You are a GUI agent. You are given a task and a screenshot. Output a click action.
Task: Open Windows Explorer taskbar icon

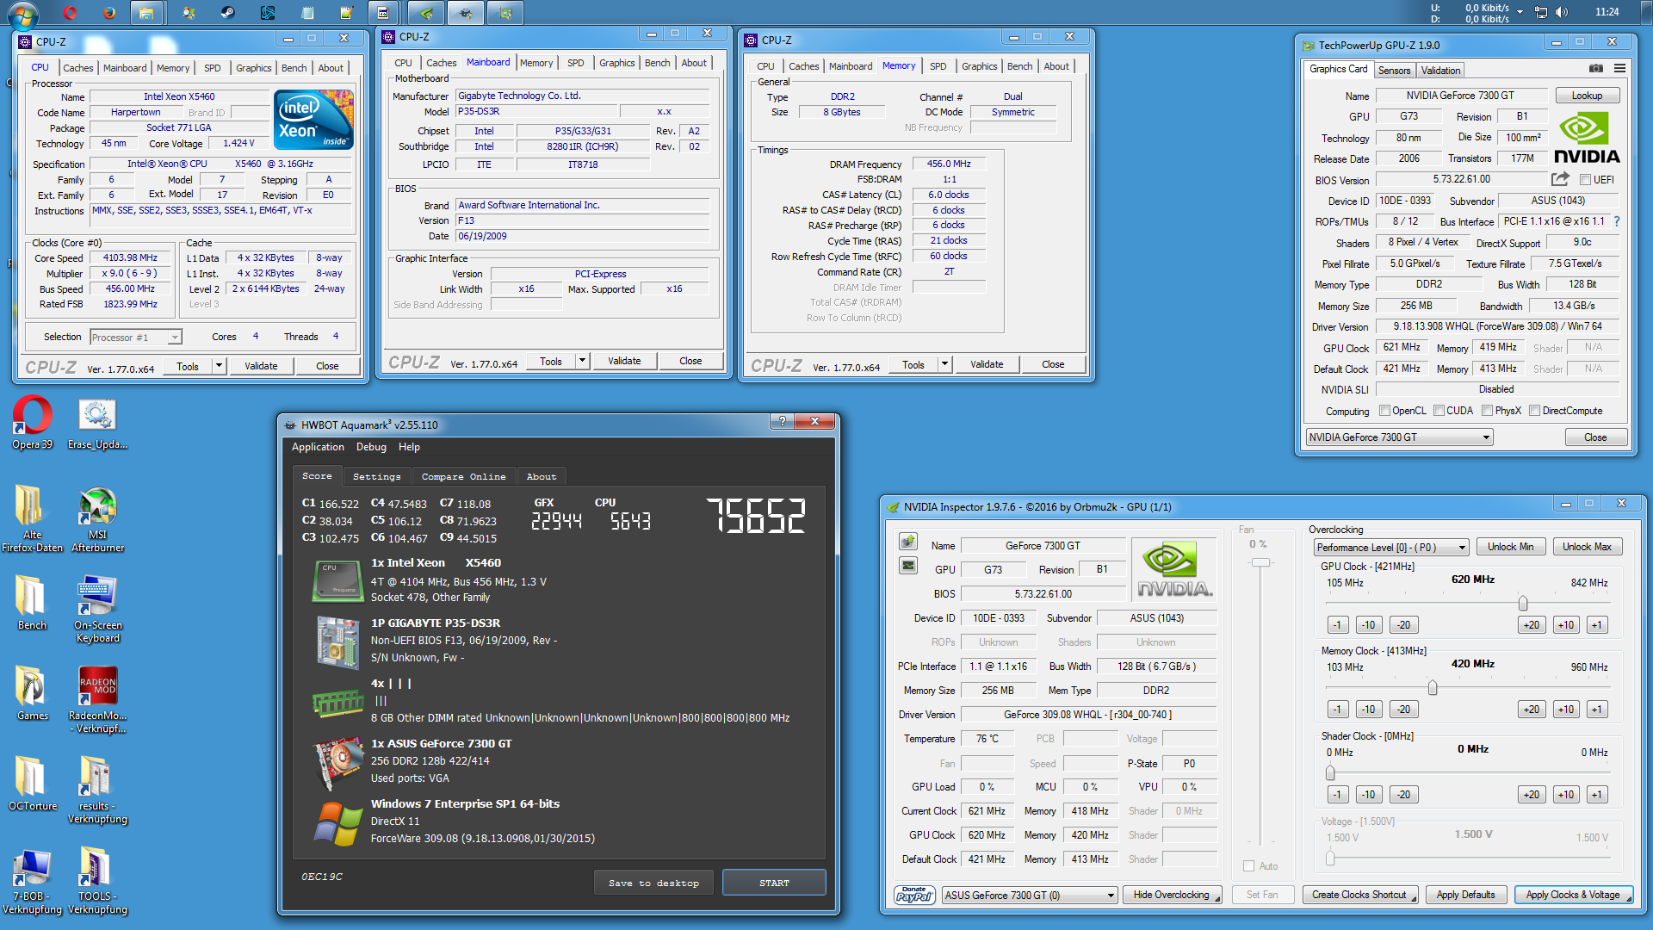point(147,13)
